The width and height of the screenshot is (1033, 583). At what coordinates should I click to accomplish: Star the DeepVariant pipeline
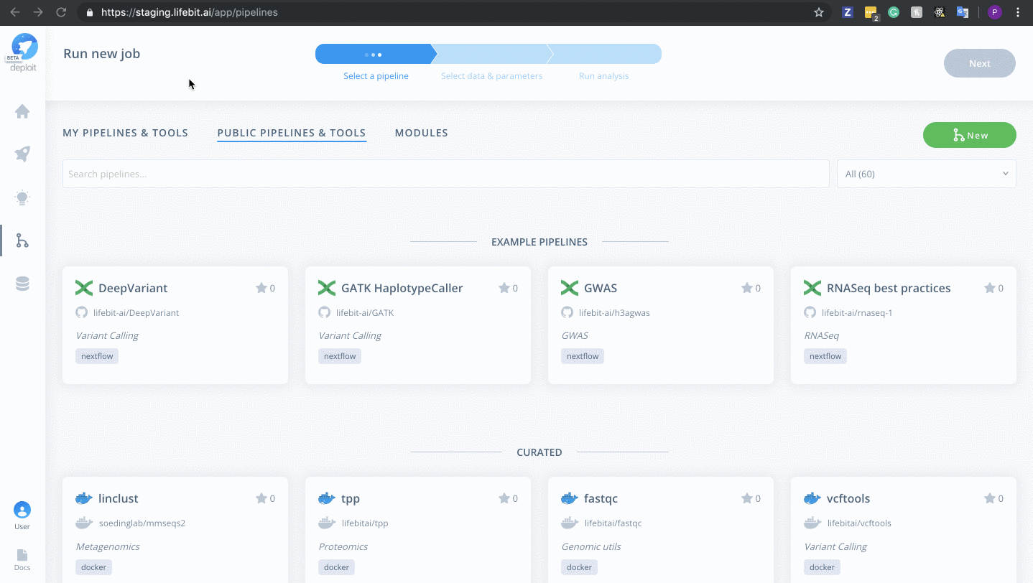click(261, 288)
